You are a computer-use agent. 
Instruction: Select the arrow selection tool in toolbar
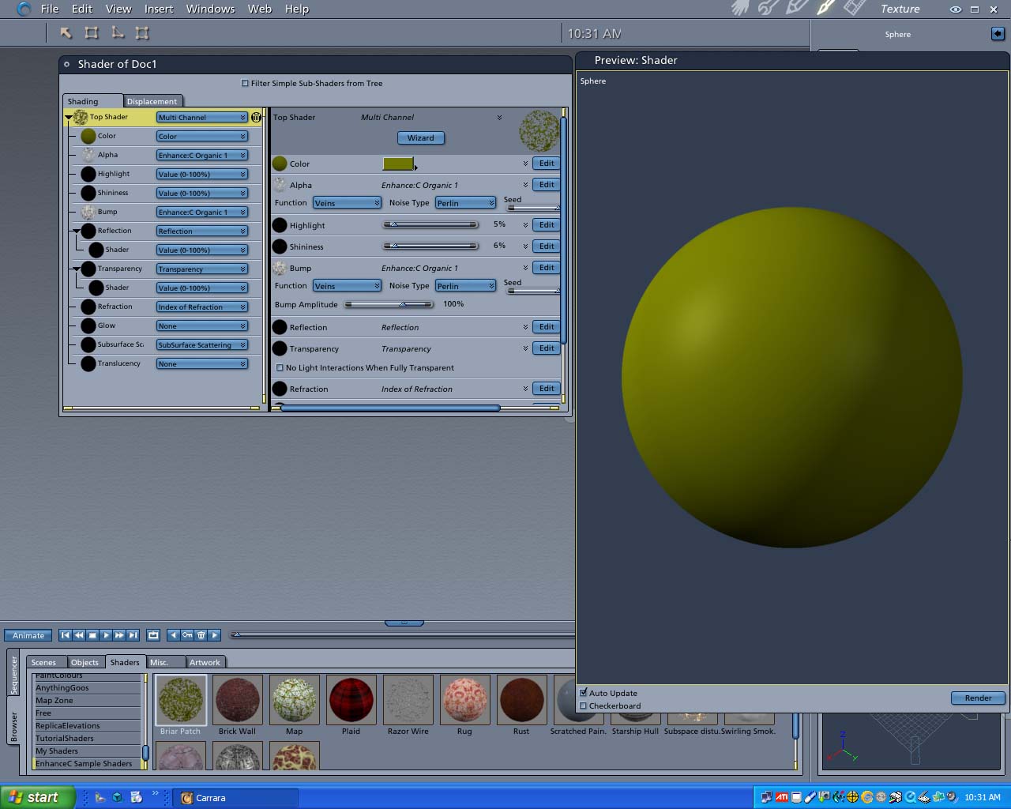click(66, 33)
